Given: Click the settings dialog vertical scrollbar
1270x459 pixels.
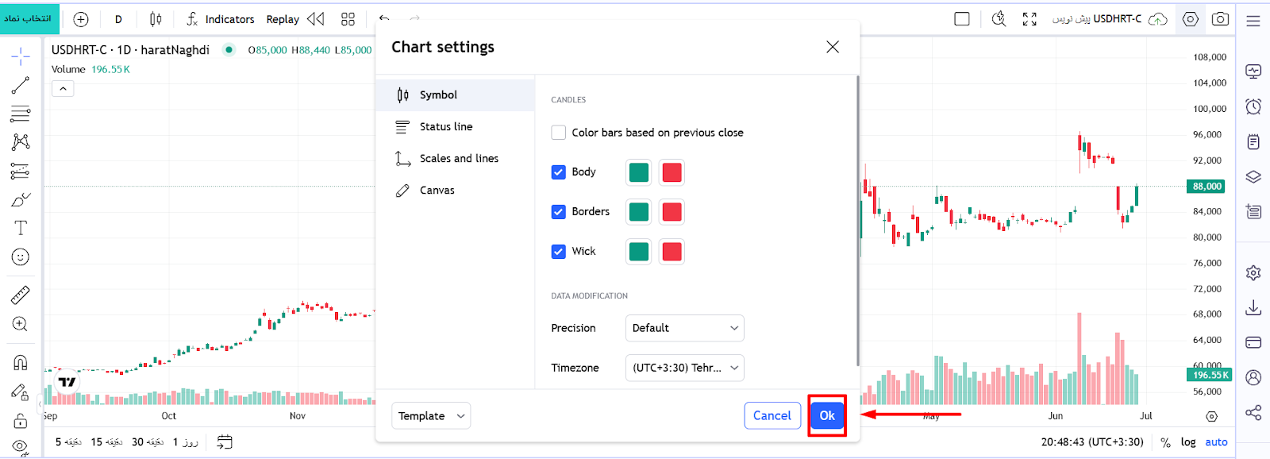Looking at the screenshot, I should click(x=858, y=221).
